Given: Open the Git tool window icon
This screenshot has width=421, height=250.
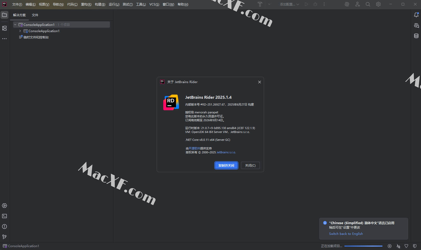Looking at the screenshot, I should click(4, 237).
